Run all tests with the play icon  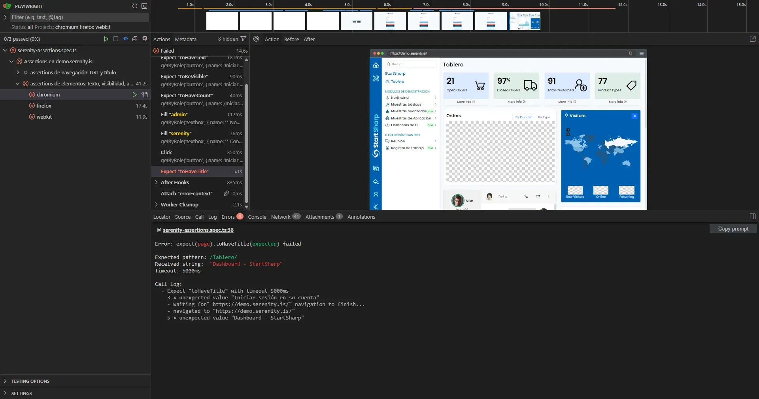tap(106, 39)
